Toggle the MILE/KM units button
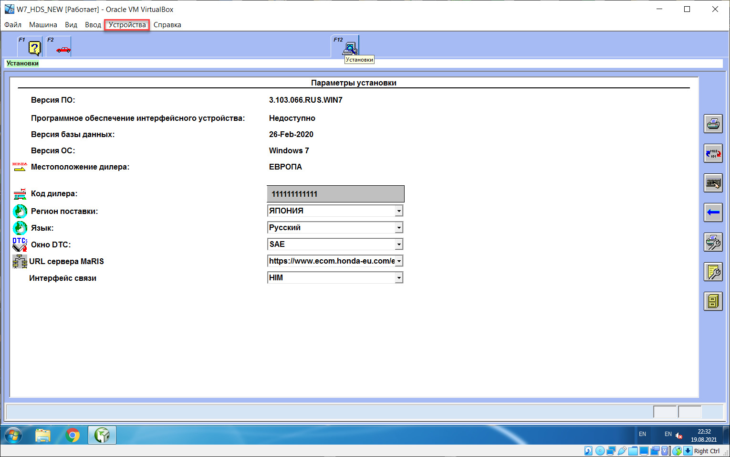 click(x=713, y=153)
